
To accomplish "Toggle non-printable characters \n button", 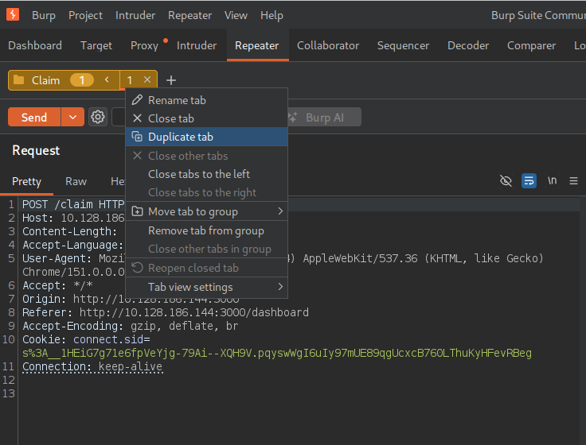I will tap(552, 180).
